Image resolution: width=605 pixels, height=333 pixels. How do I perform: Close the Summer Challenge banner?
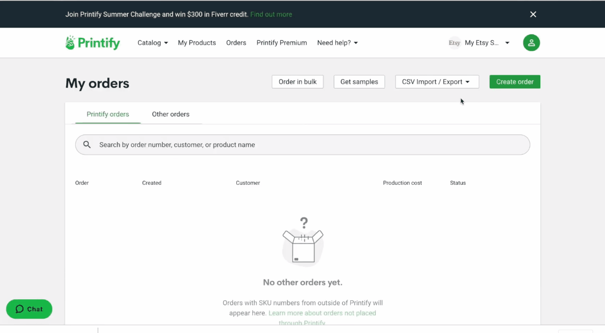click(533, 14)
